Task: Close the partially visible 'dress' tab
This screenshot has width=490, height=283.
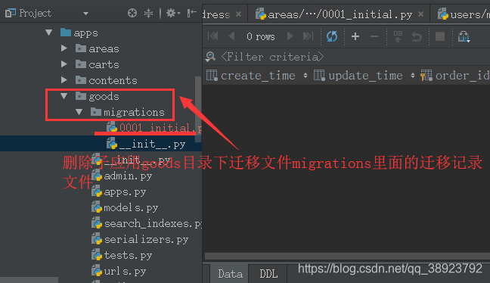Action: (238, 14)
